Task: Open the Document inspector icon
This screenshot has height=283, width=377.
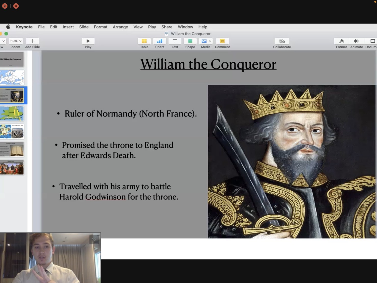Action: [x=372, y=41]
